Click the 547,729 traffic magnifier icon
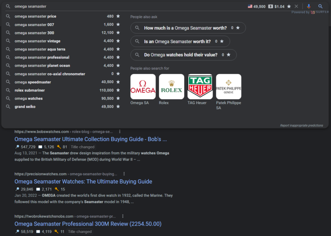This screenshot has height=236, width=331. pyautogui.click(x=17, y=147)
